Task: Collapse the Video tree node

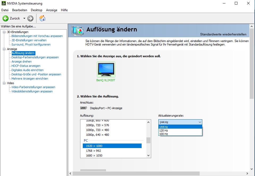Action: pos(4,83)
